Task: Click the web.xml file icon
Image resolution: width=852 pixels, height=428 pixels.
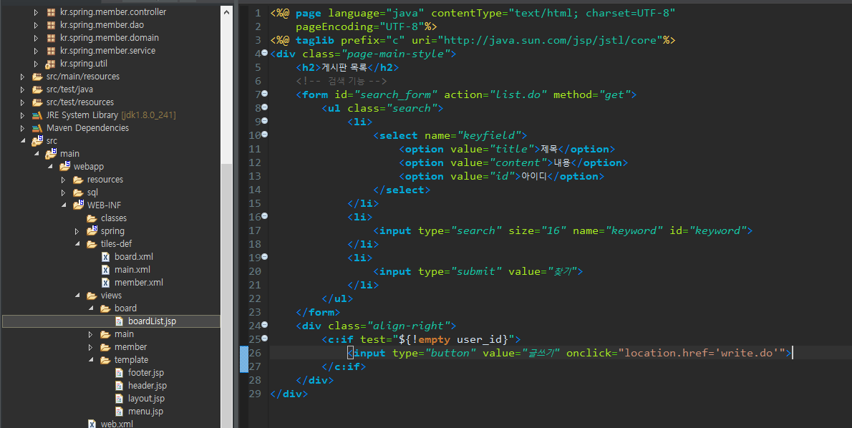Action: click(92, 424)
